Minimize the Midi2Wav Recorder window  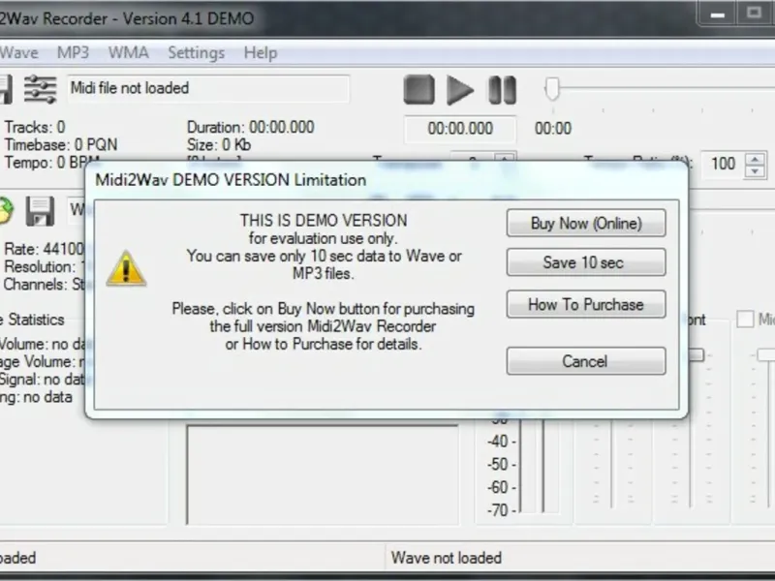(717, 14)
